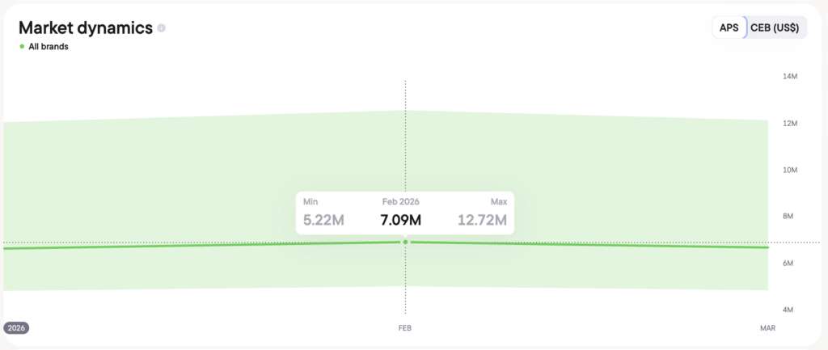Image resolution: width=828 pixels, height=350 pixels.
Task: Click the 7.09M value in tooltip
Action: (401, 219)
